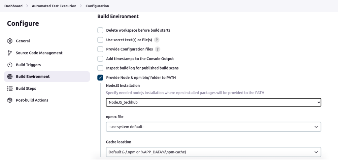Open help for Use secret text(s) or file(s)
Viewport: 338px width, 160px height.
[157, 40]
